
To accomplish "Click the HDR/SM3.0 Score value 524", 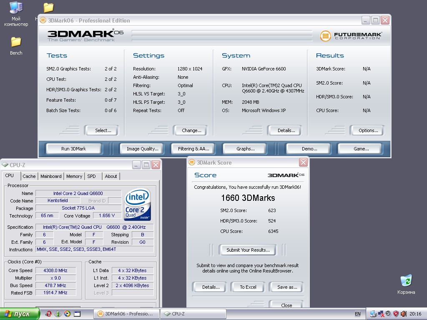I will coord(272,221).
